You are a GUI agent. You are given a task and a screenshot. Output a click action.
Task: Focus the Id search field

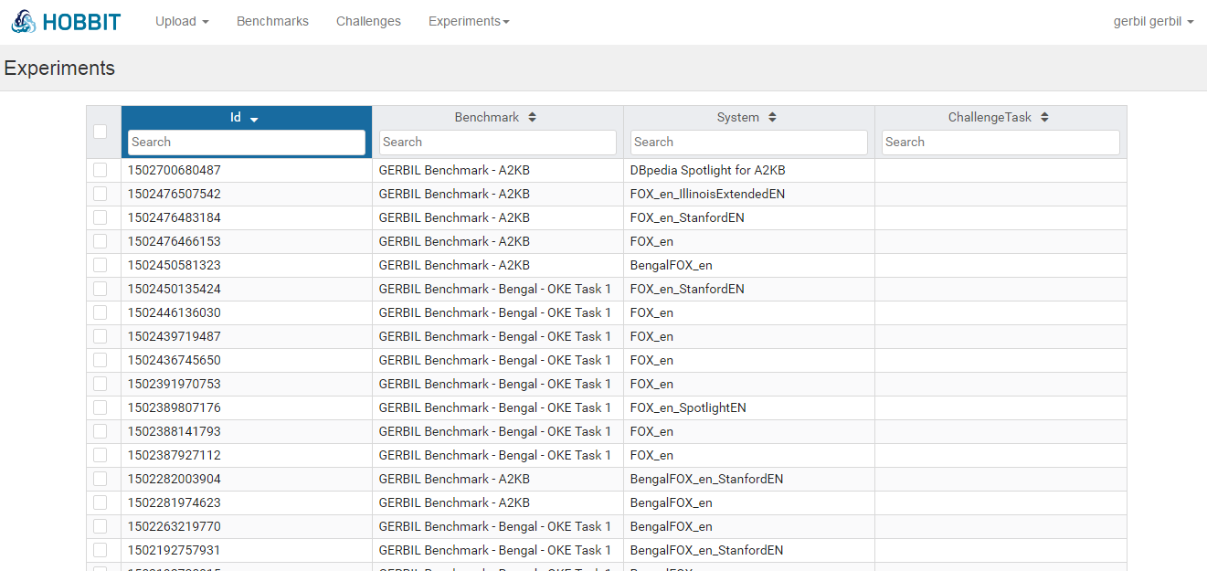(246, 143)
